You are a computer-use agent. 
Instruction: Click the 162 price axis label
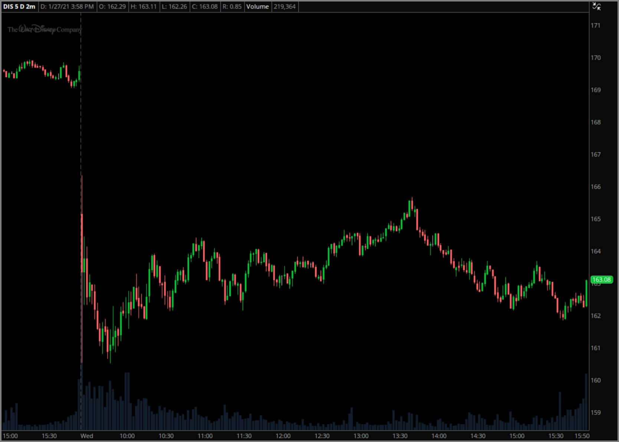tap(596, 316)
